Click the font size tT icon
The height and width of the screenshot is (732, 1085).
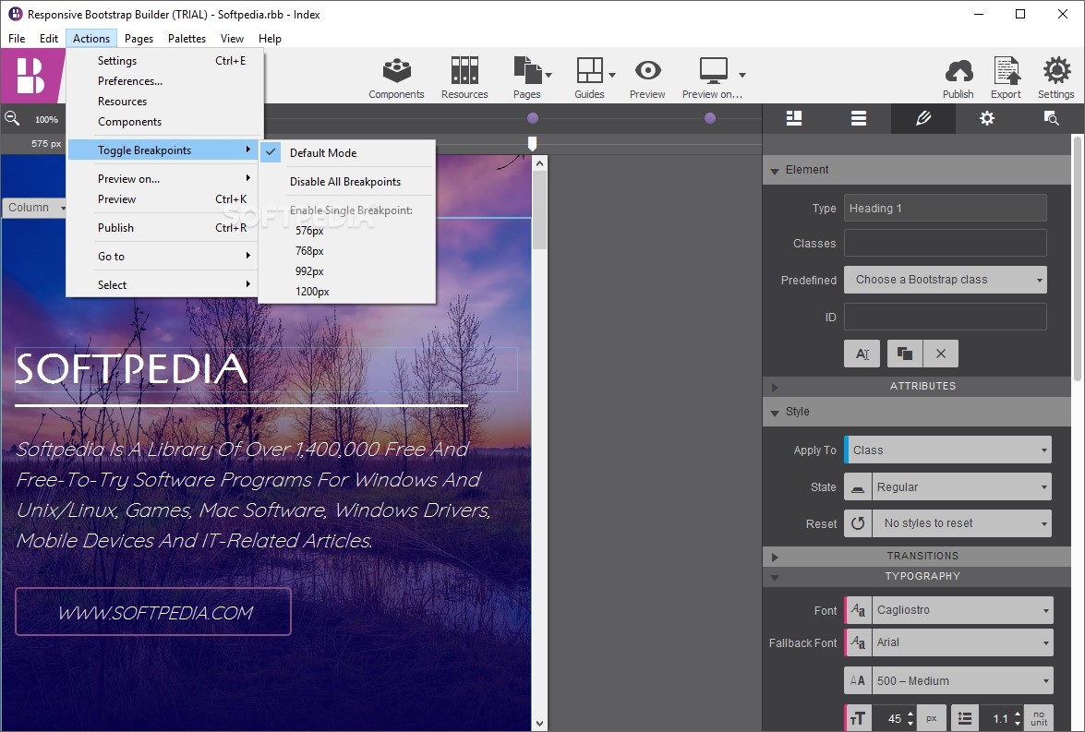[x=858, y=719]
